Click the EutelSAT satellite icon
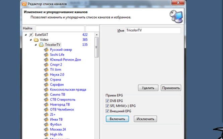 (31, 34)
